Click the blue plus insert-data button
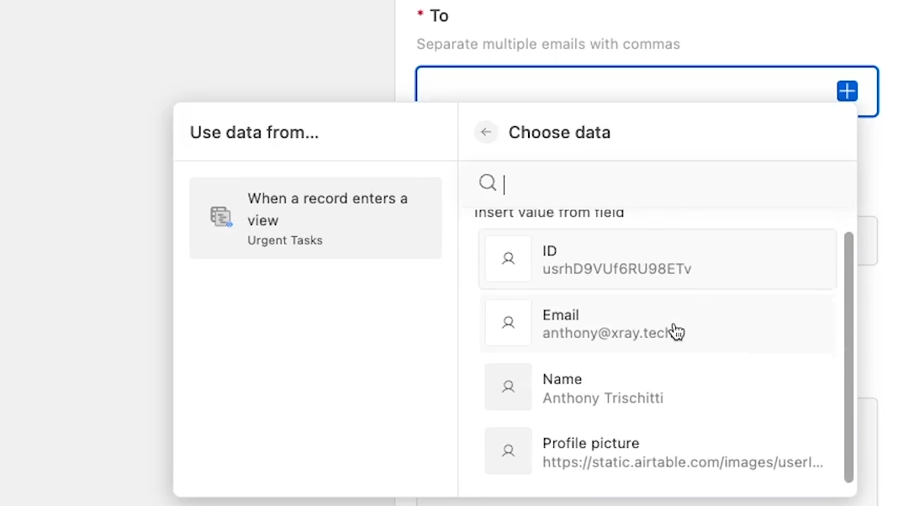 847,91
